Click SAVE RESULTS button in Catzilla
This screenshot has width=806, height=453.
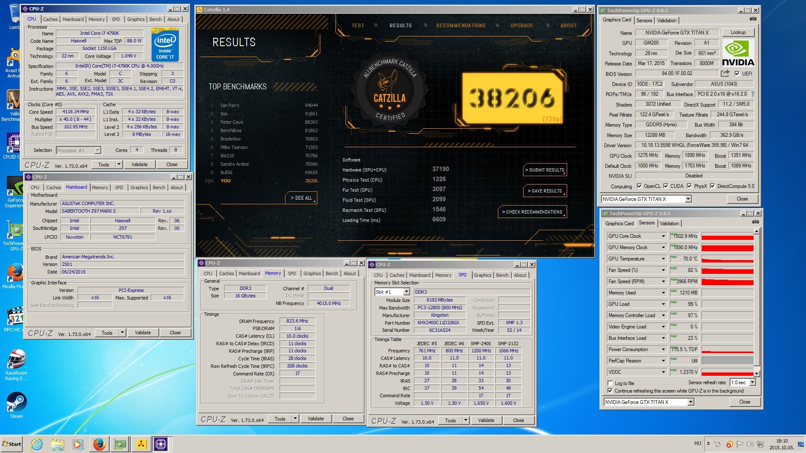pos(545,191)
